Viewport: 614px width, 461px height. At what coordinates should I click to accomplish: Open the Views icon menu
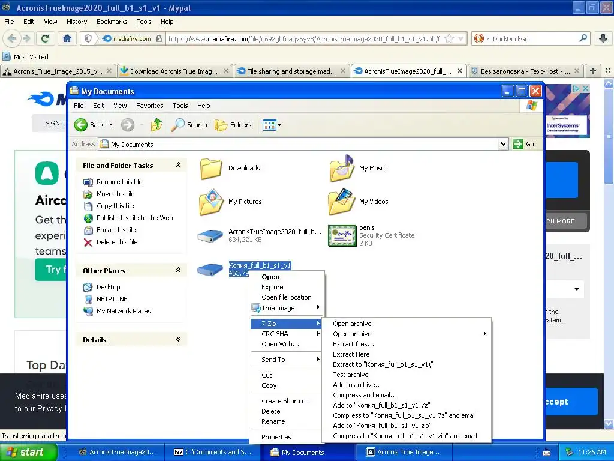coord(272,125)
